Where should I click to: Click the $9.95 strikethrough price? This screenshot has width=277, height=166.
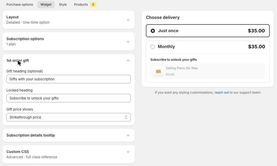(x=170, y=75)
